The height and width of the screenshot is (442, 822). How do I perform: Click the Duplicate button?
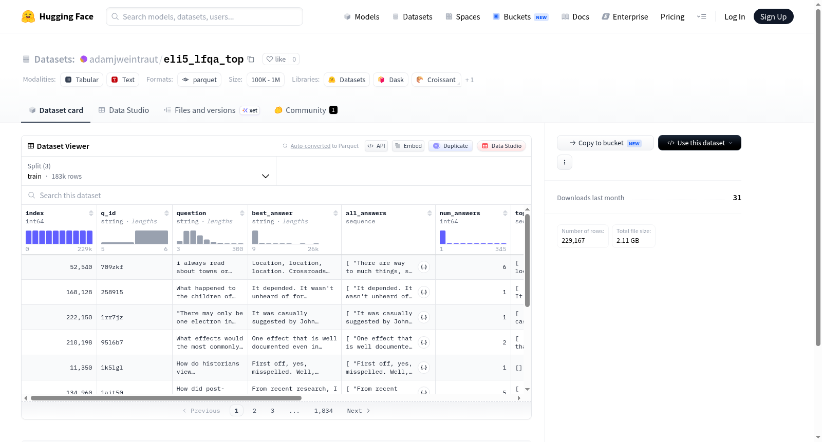pyautogui.click(x=451, y=146)
